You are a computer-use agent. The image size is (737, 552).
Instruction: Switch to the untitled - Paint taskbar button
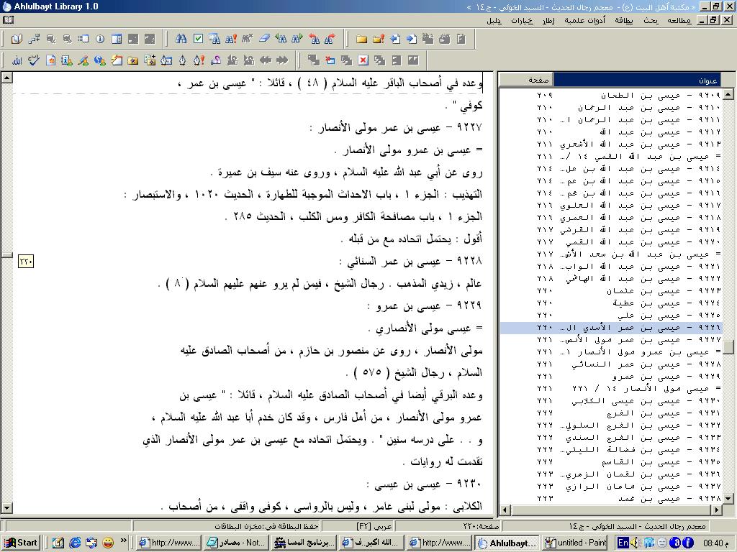tap(575, 543)
